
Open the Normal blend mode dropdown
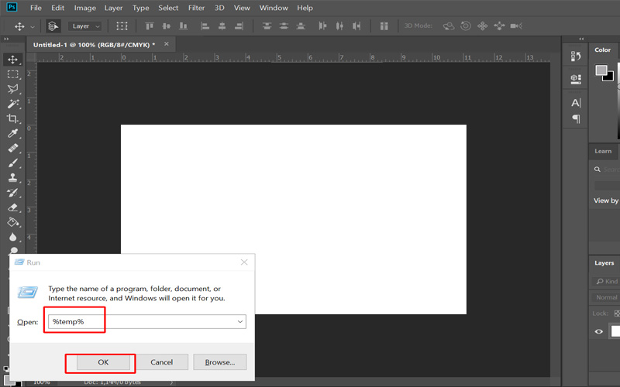pos(607,297)
